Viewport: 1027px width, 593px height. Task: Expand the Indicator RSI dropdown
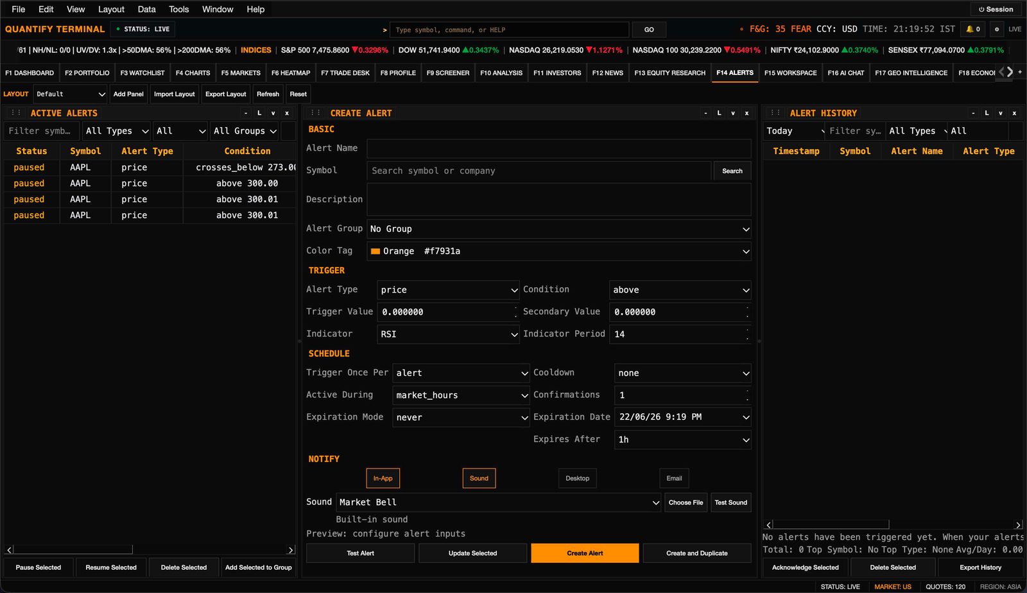[448, 334]
